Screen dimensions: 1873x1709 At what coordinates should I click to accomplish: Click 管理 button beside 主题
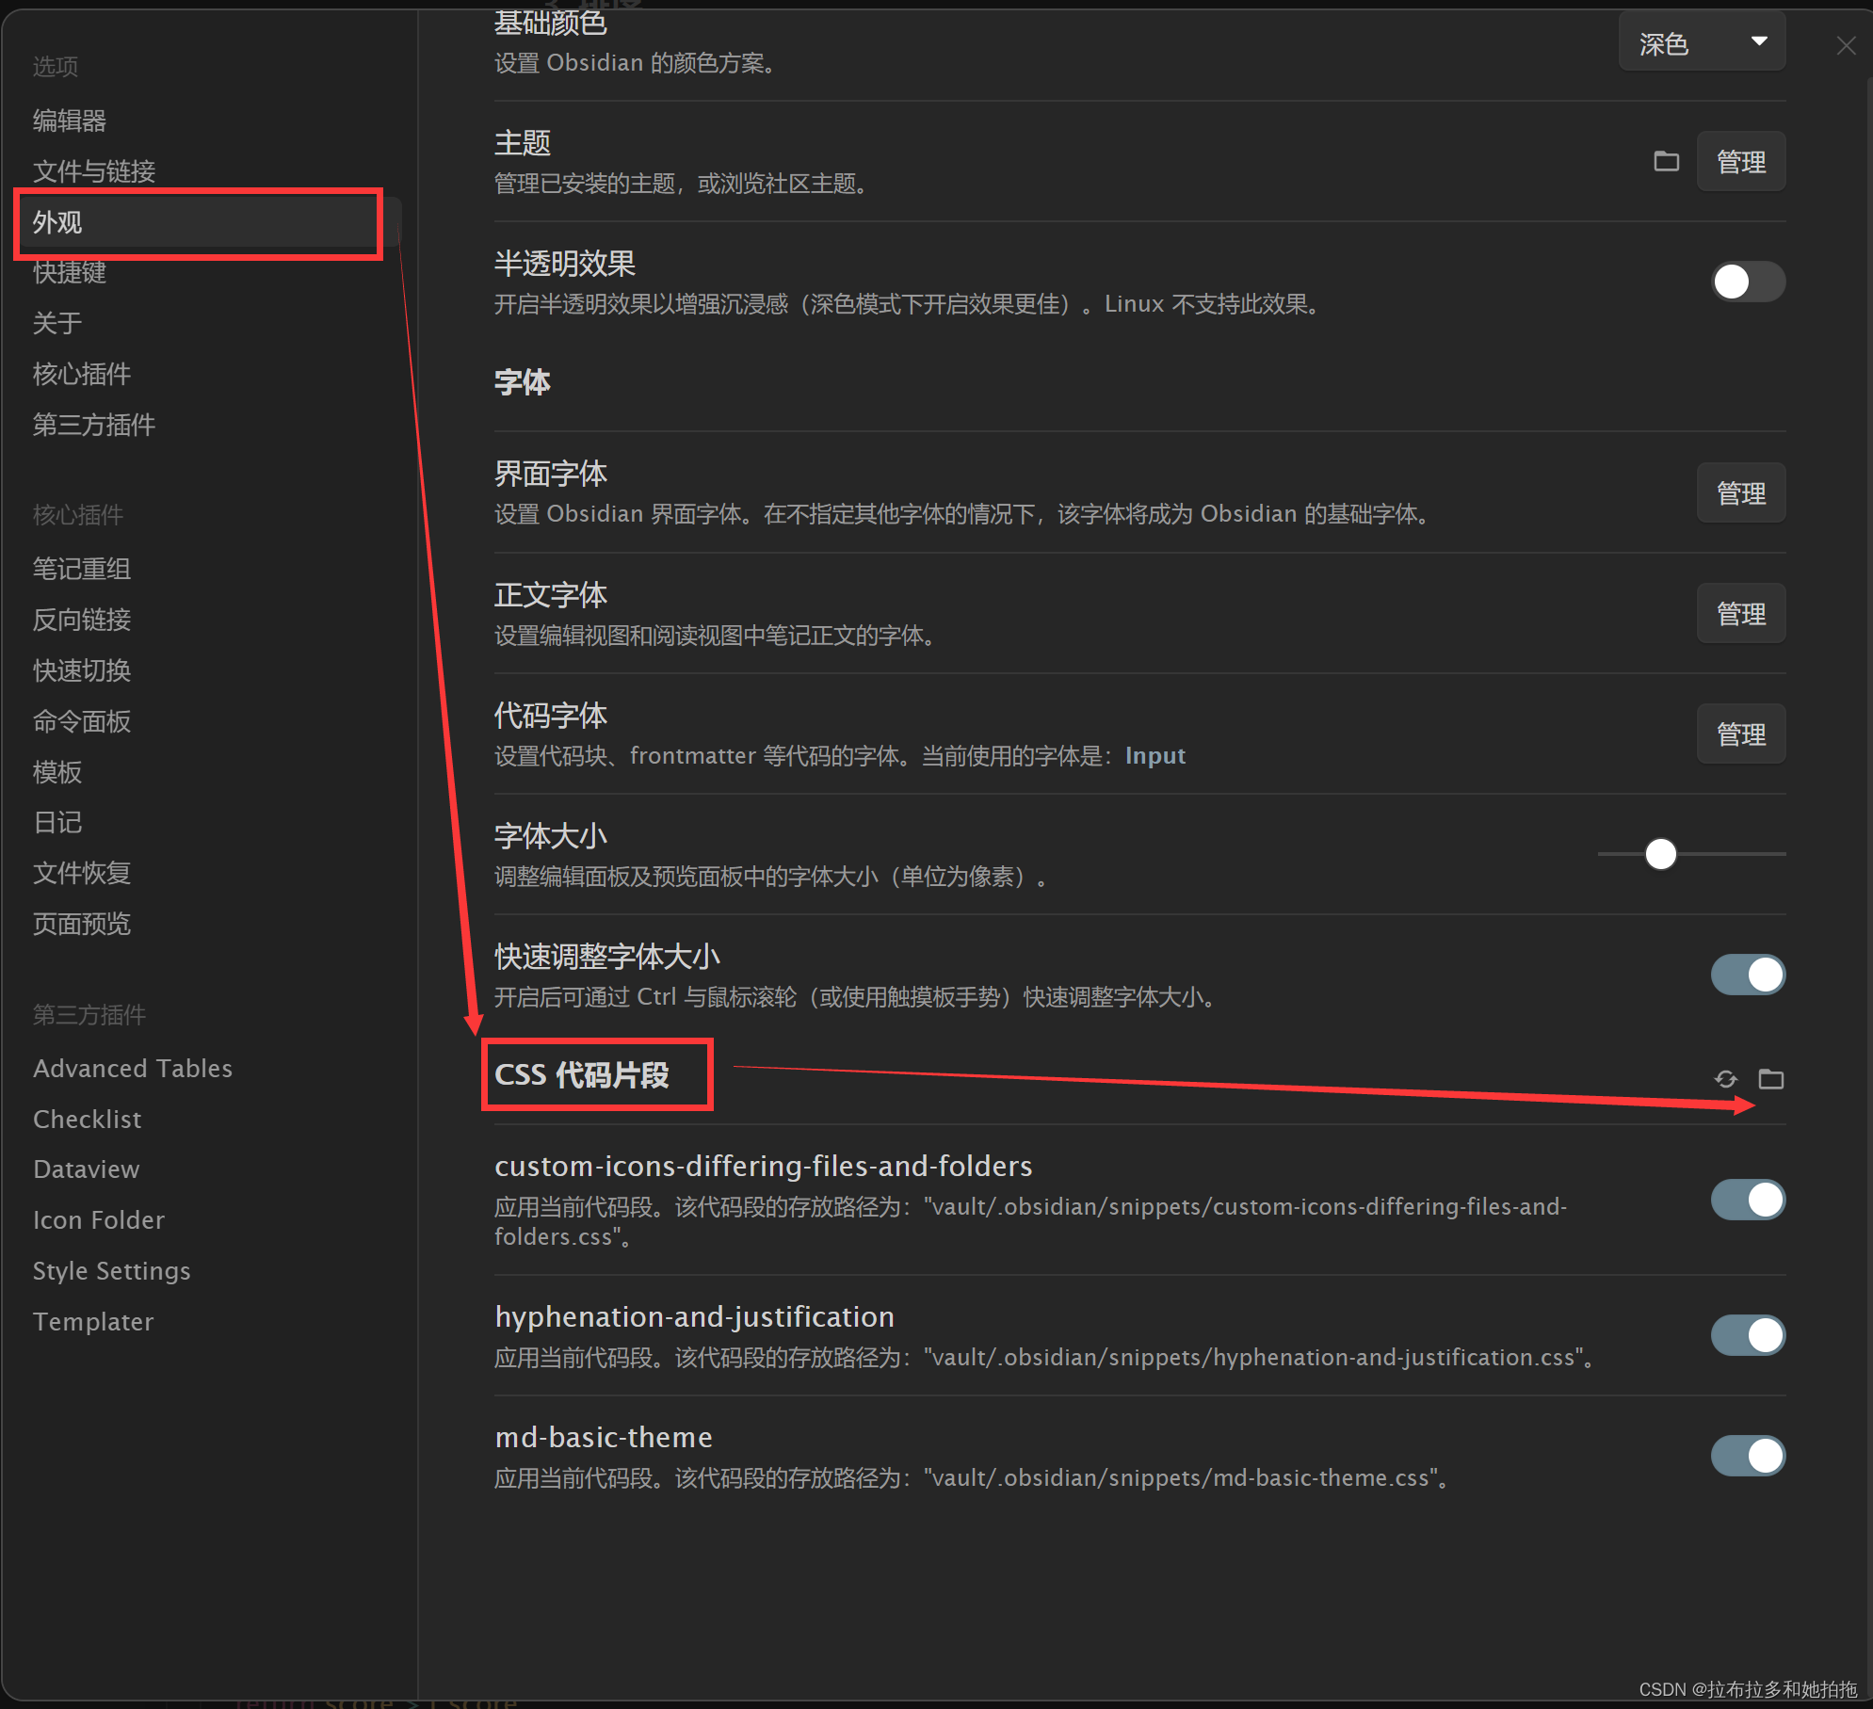point(1741,161)
